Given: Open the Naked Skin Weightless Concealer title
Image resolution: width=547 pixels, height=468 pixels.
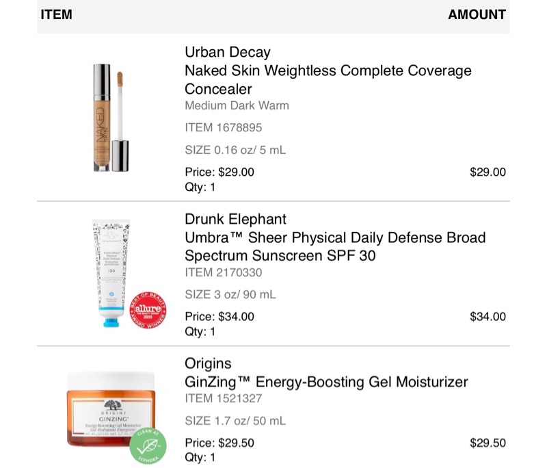Looking at the screenshot, I should tap(328, 79).
